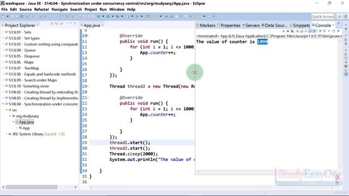Click highlighted counter value in Console
This screenshot has width=349, height=196.
point(262,41)
